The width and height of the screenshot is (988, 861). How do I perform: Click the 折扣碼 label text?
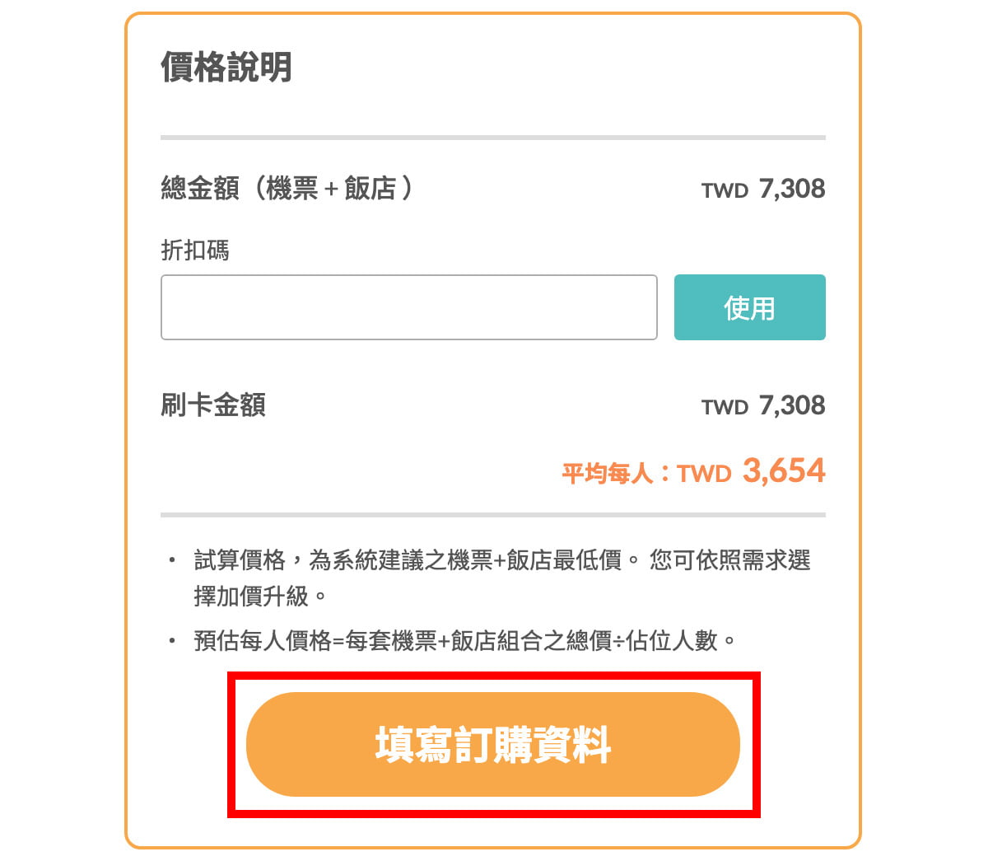point(195,250)
